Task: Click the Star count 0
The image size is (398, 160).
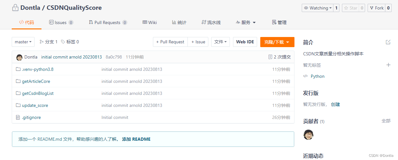Action: [362, 8]
